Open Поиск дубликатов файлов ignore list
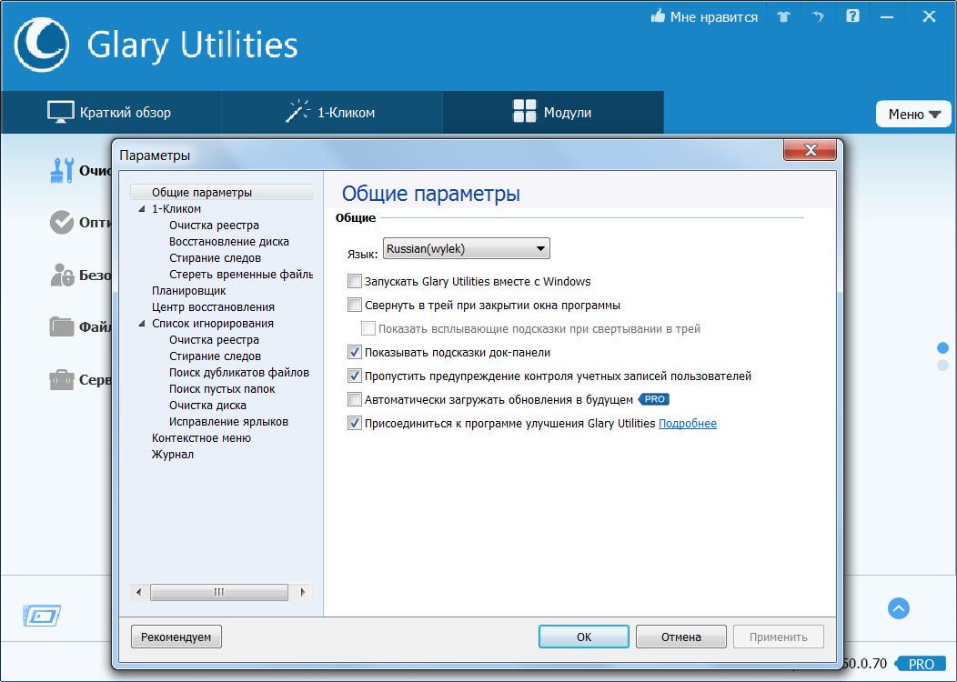This screenshot has height=682, width=957. (239, 373)
